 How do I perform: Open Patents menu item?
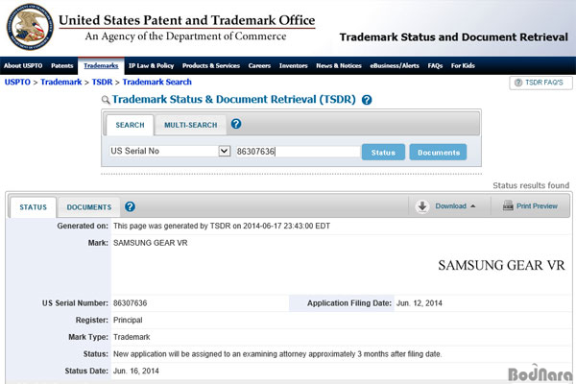(62, 66)
